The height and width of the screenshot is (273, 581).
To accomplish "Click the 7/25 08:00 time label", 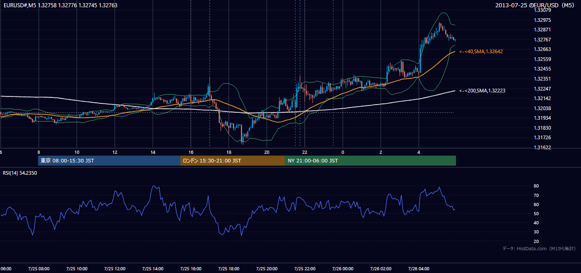I will pos(39,269).
